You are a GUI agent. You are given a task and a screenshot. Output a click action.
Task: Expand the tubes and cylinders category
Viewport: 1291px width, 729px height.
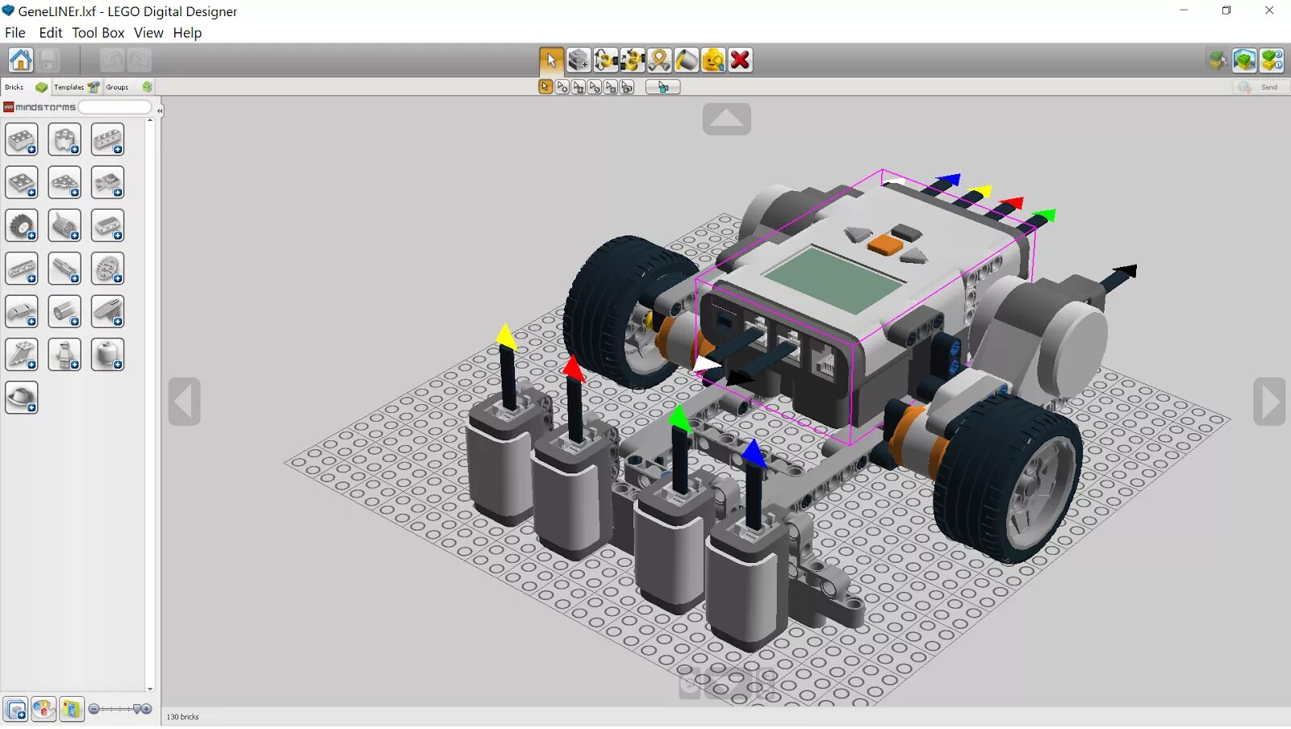pyautogui.click(x=65, y=312)
